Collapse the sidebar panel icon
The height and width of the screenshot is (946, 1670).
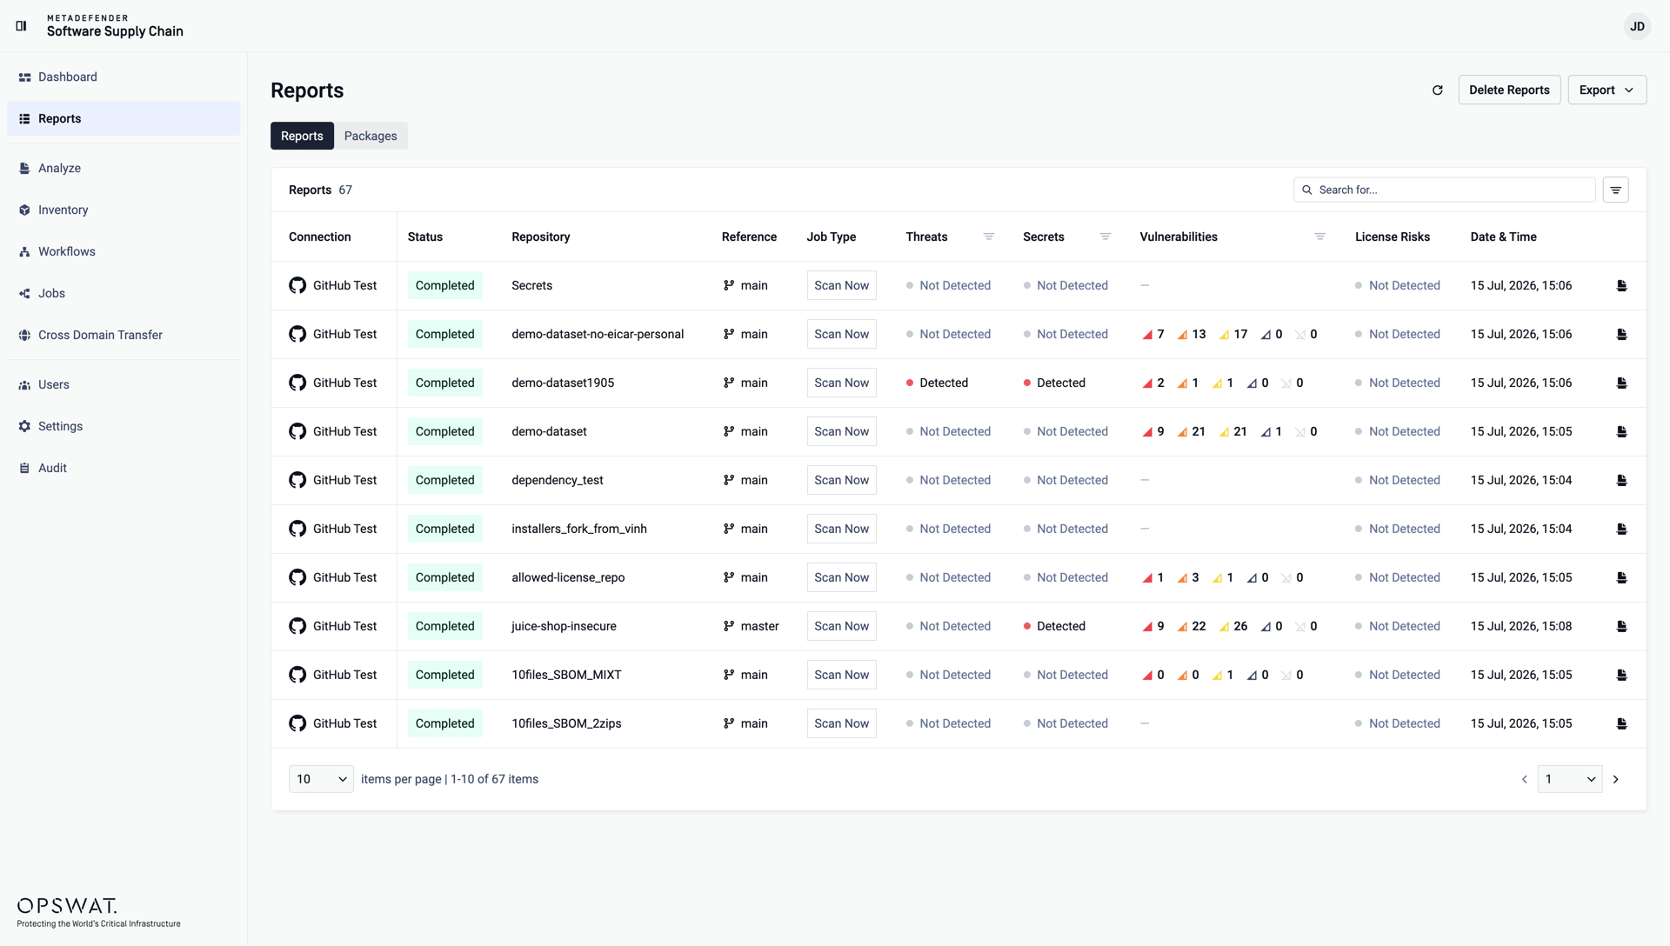[22, 26]
